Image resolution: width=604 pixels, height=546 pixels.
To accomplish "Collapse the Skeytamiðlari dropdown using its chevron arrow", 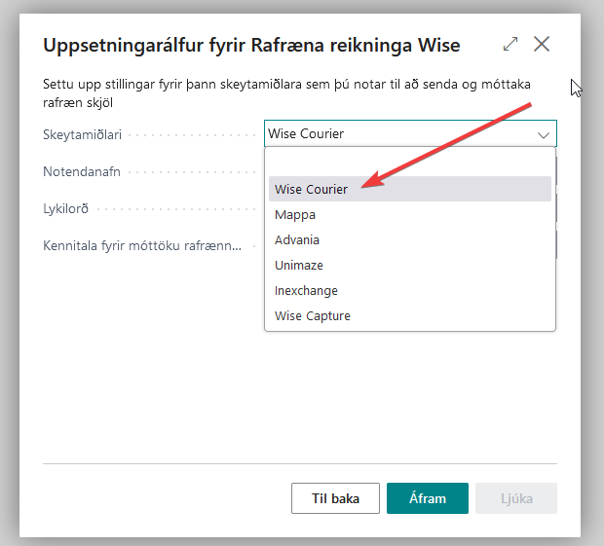I will tap(543, 134).
